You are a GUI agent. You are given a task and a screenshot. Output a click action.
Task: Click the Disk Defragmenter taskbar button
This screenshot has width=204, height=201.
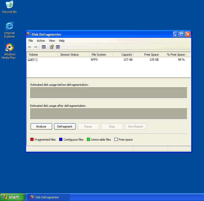click(x=49, y=197)
